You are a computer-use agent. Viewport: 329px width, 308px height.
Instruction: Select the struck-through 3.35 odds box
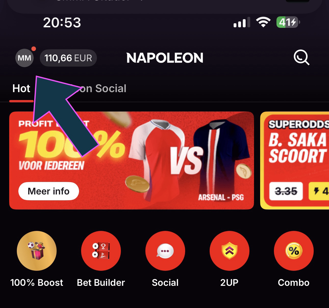coord(286,191)
